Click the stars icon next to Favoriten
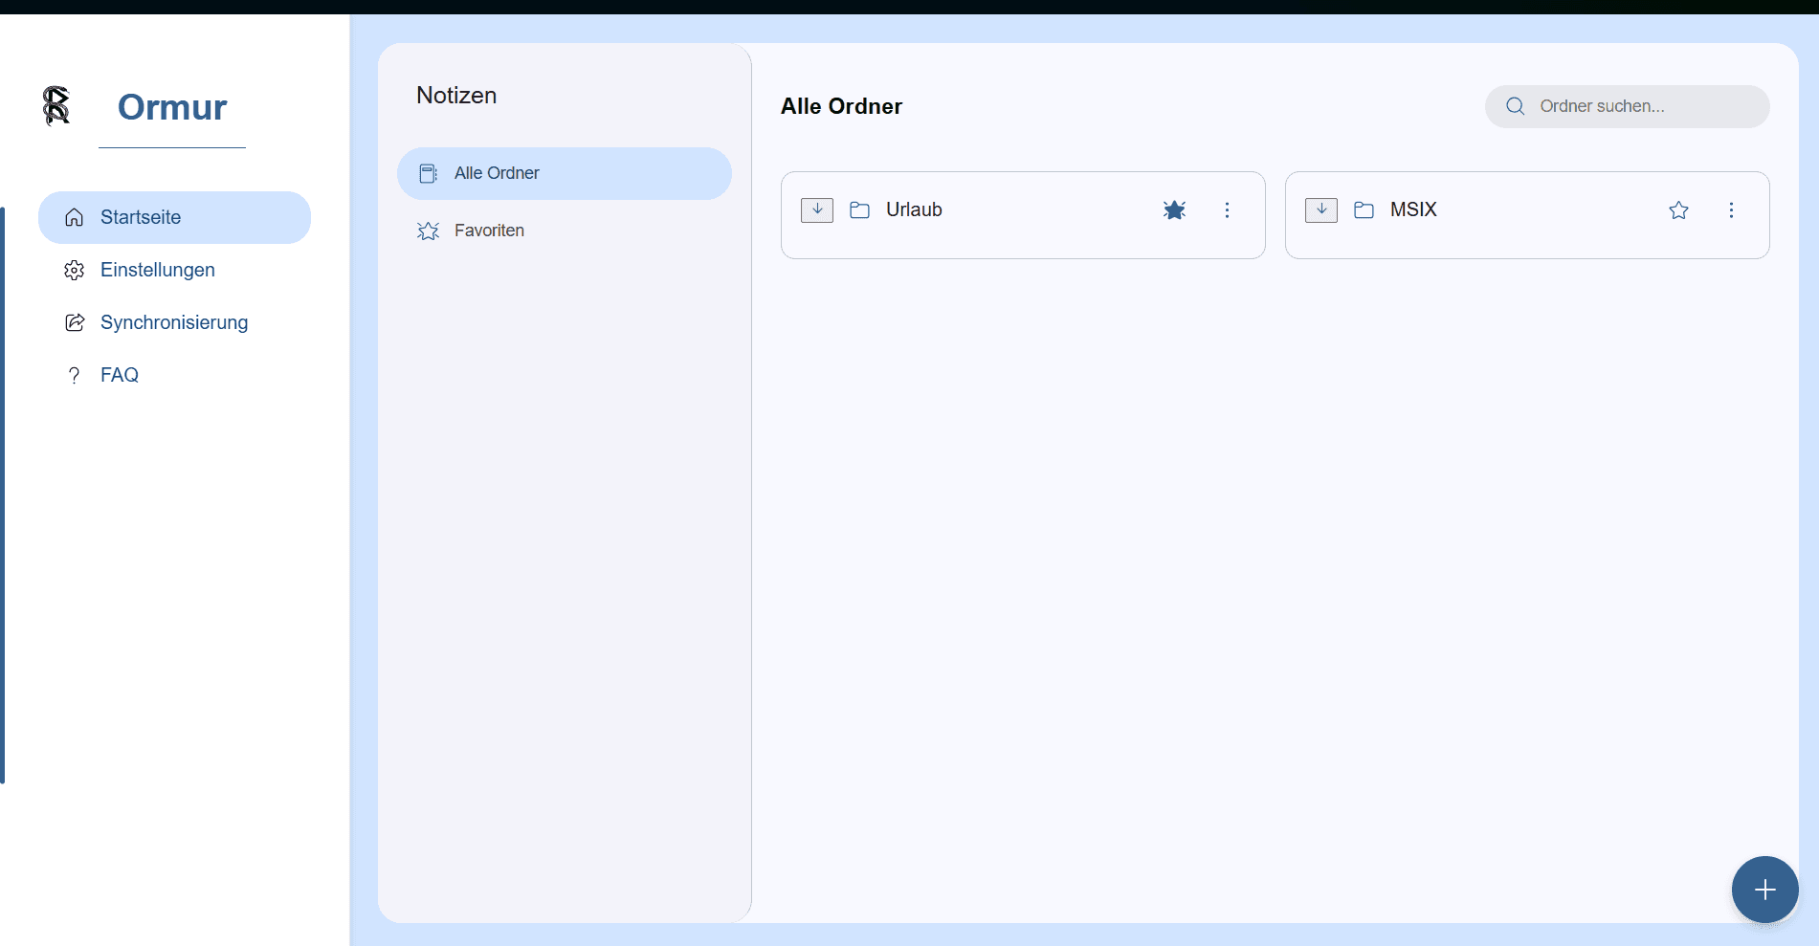 [429, 231]
